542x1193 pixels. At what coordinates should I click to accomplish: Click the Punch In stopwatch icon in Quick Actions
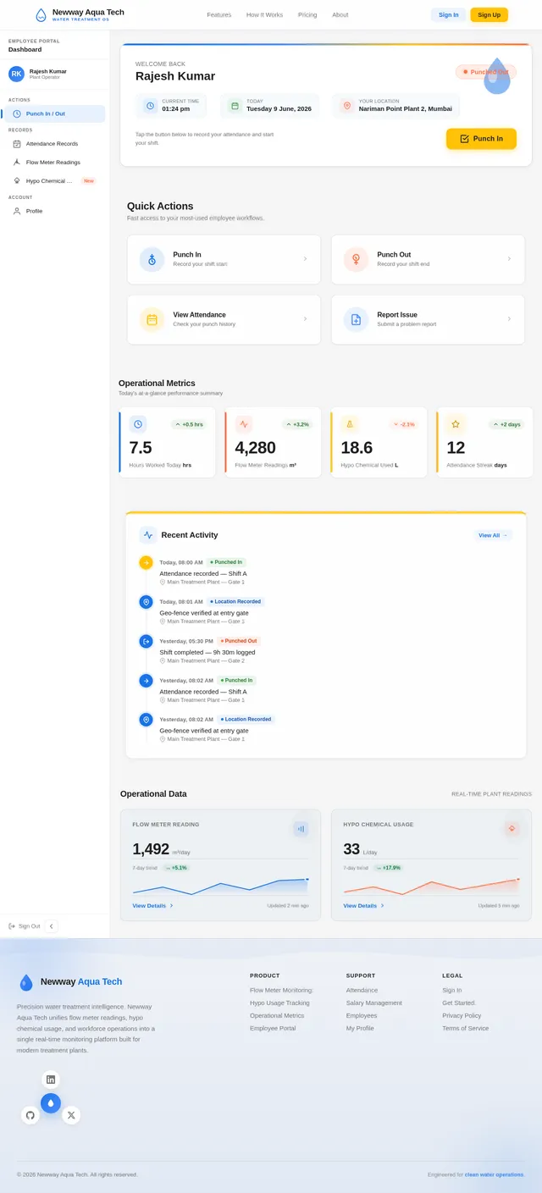(x=152, y=259)
